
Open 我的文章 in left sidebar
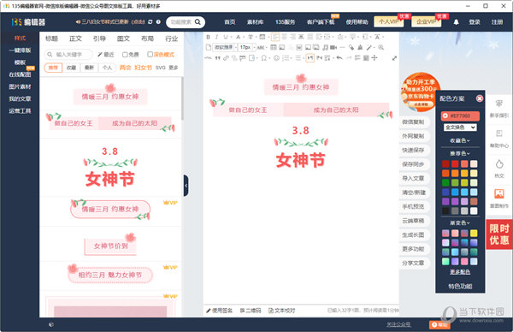coord(20,98)
